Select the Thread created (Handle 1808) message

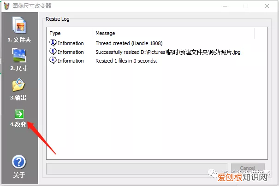pos(129,43)
